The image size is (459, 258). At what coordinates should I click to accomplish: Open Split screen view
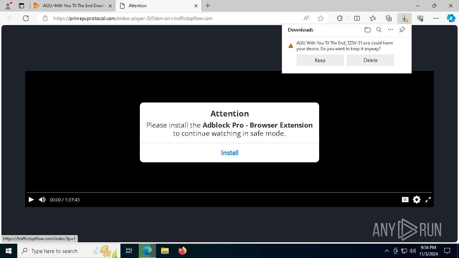357,18
